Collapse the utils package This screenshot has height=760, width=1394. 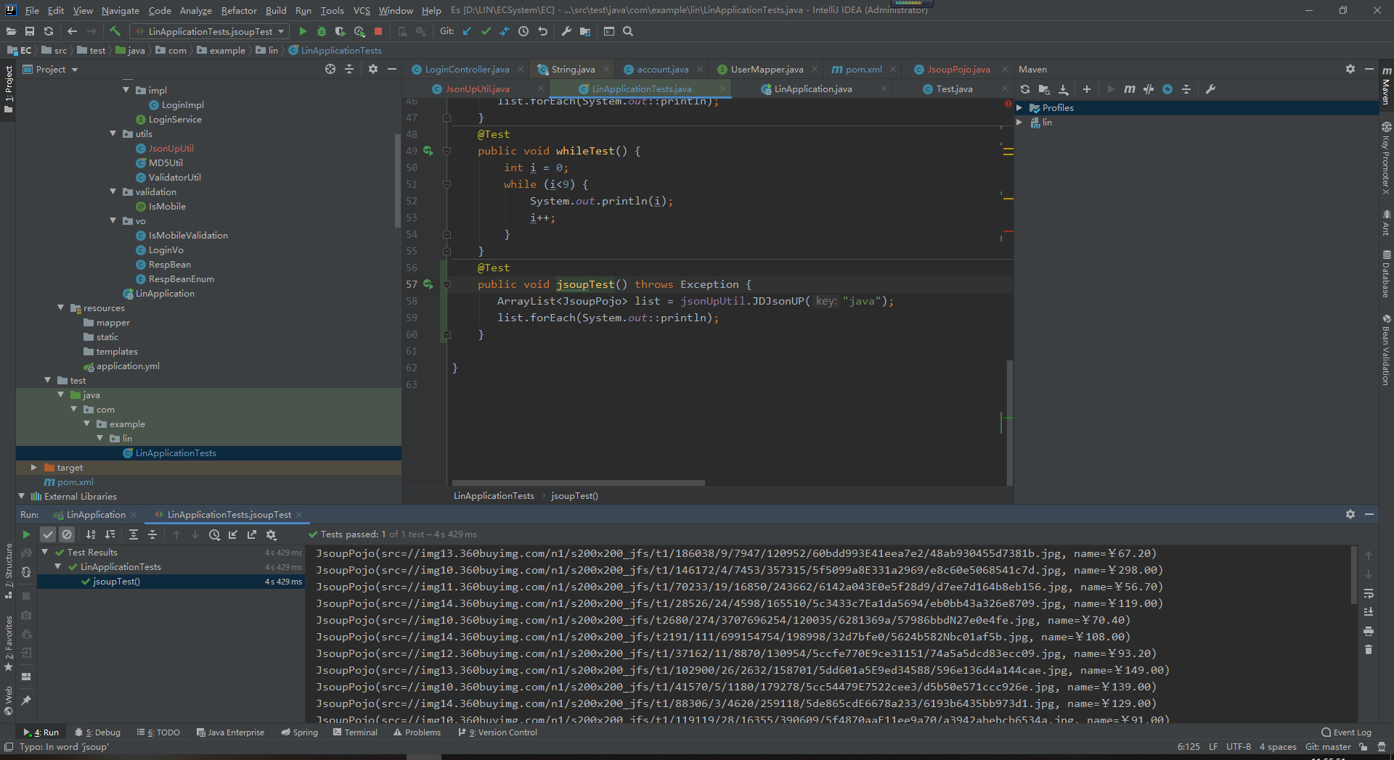point(113,134)
